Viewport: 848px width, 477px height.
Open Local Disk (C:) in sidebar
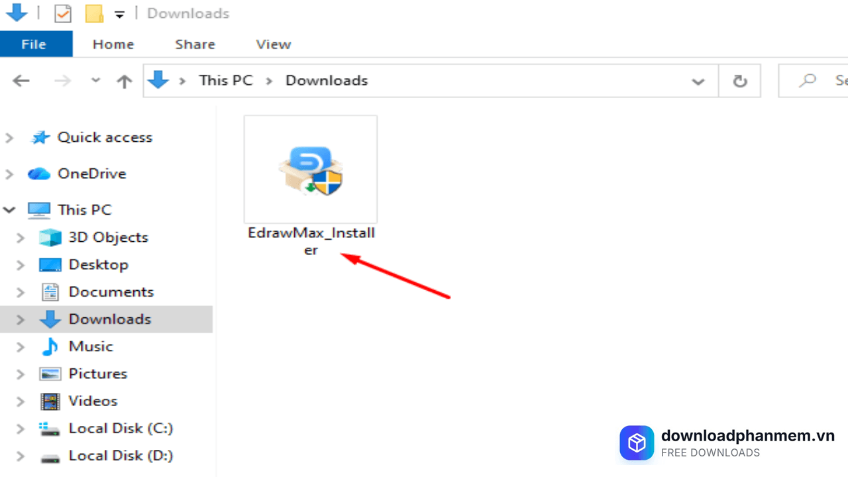click(x=121, y=428)
